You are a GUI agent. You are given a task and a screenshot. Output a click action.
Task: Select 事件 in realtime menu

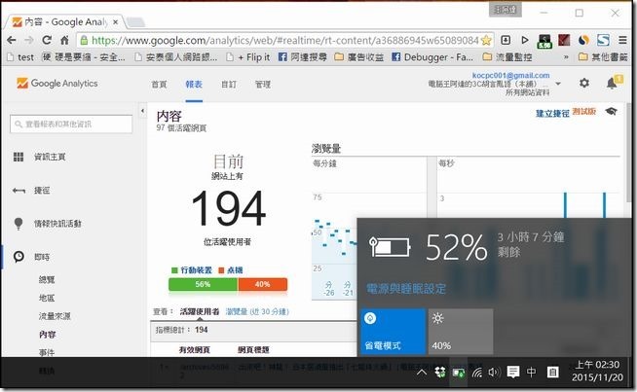pyautogui.click(x=47, y=352)
